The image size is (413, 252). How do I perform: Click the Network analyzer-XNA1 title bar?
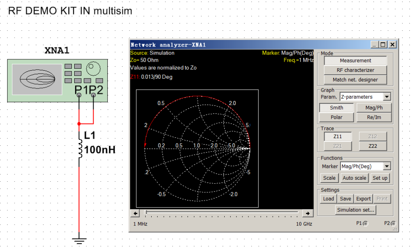click(x=250, y=44)
